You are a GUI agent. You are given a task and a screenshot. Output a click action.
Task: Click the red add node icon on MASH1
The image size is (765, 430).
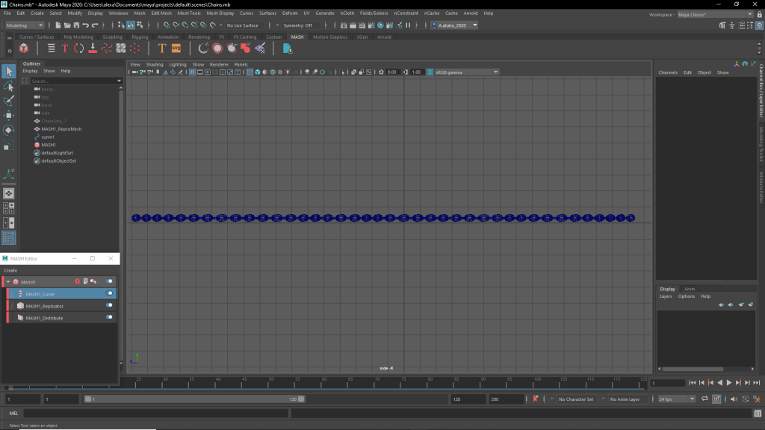(x=77, y=281)
